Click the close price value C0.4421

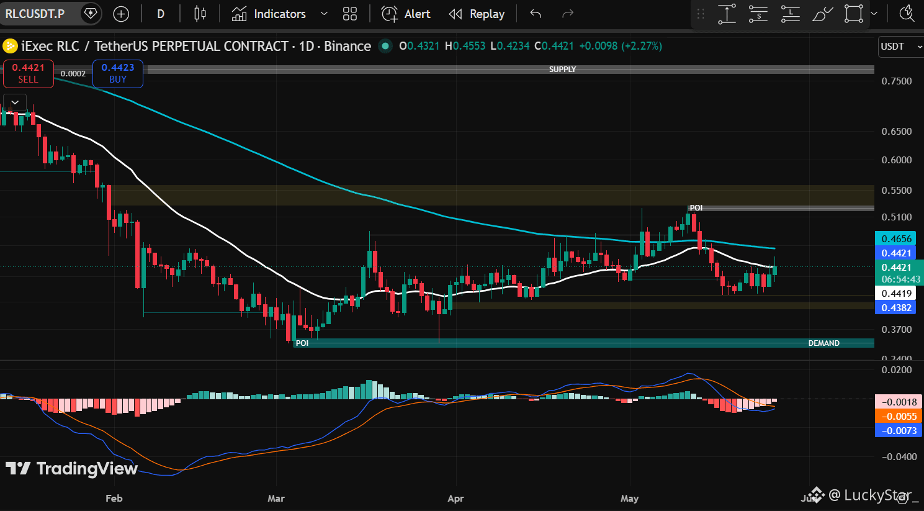pyautogui.click(x=554, y=46)
